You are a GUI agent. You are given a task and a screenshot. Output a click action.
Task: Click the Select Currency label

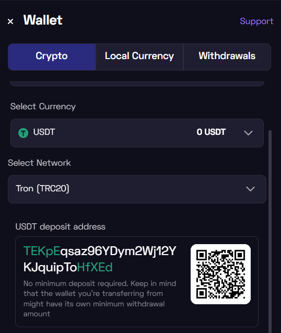(43, 107)
